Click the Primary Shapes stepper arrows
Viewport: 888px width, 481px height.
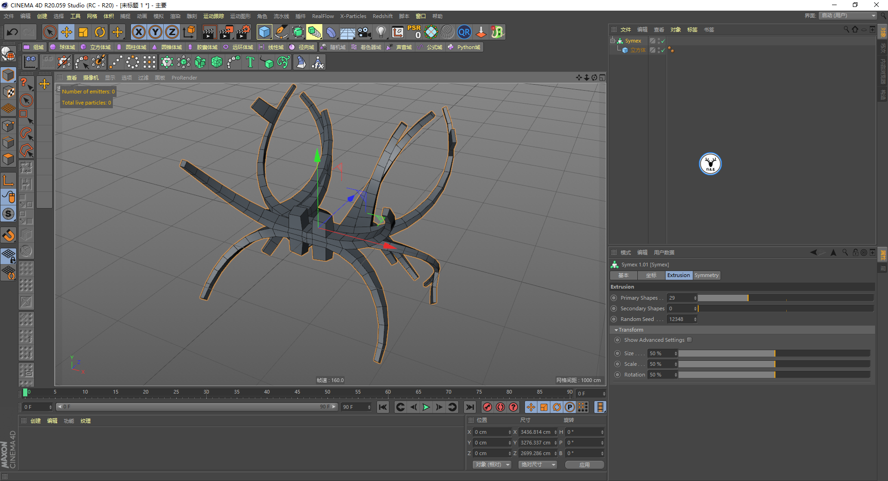tap(695, 298)
